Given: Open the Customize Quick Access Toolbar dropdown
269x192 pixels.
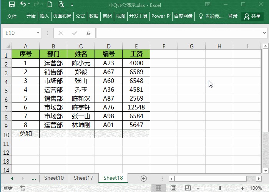Looking at the screenshot, I should pos(72,5).
